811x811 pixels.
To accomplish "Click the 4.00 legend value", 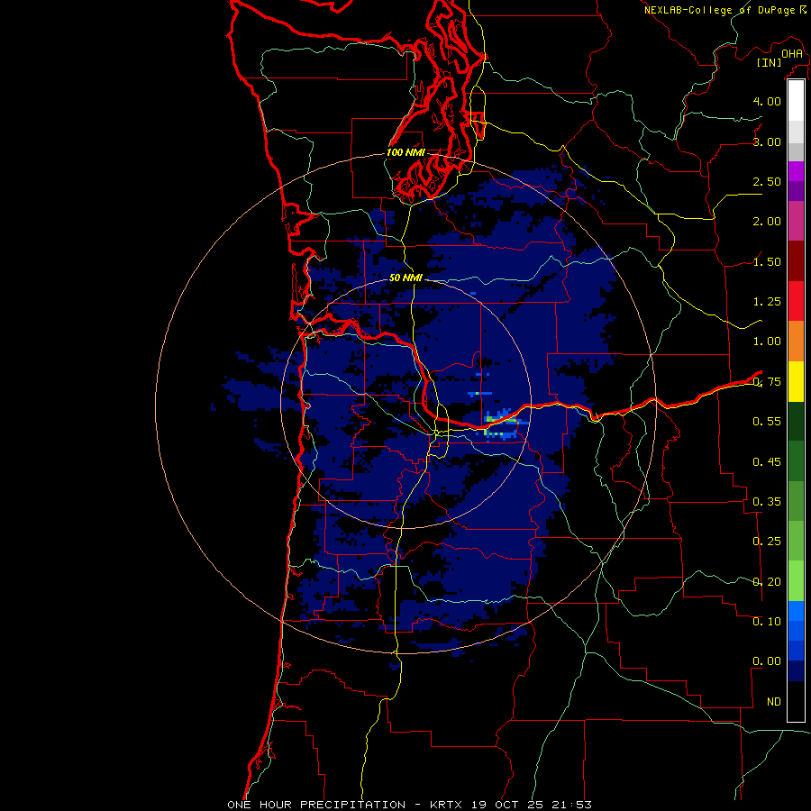I will (x=767, y=101).
